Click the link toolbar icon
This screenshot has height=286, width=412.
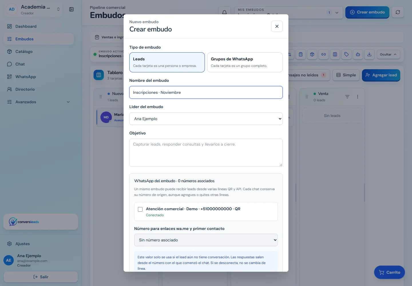[x=324, y=54]
